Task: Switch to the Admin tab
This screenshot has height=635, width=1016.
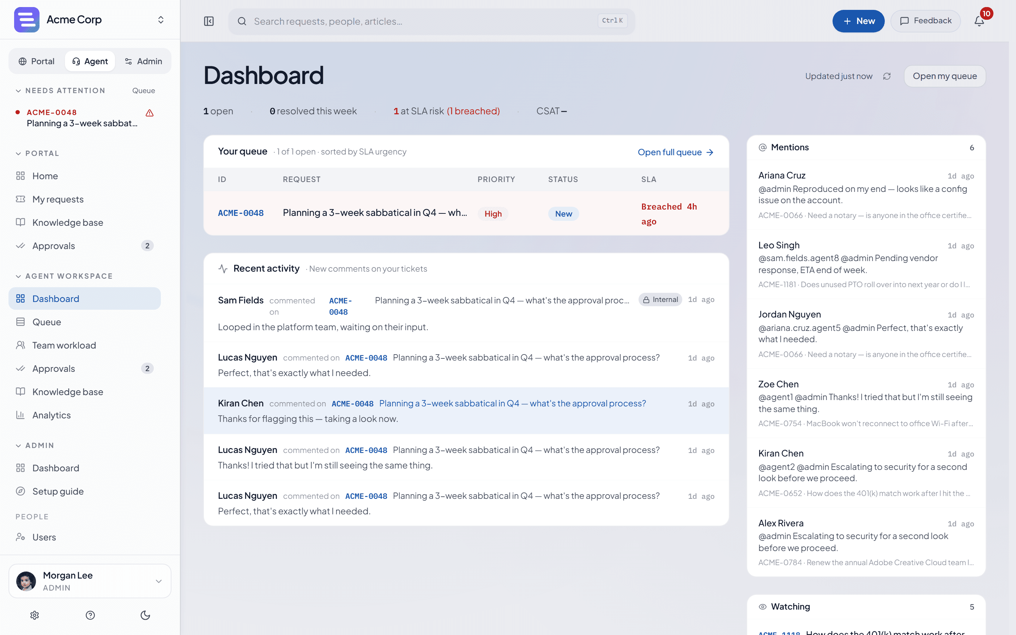Action: click(143, 61)
